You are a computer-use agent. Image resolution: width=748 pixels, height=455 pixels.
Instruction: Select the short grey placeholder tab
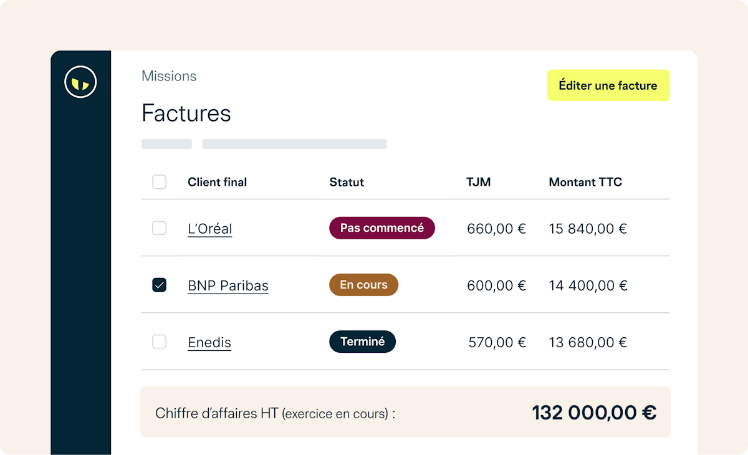click(x=166, y=144)
